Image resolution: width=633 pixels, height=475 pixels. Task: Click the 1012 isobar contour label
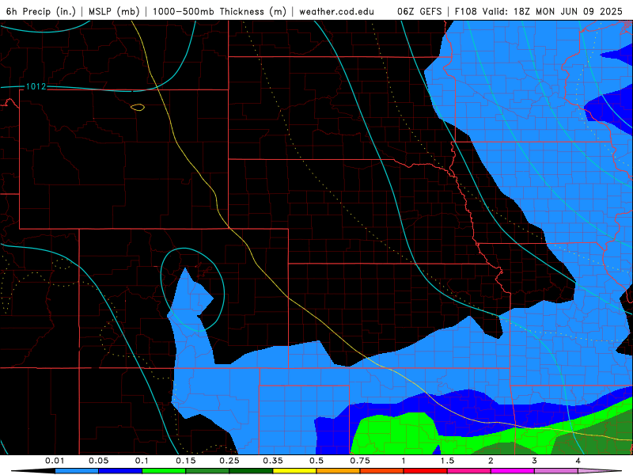click(x=36, y=86)
